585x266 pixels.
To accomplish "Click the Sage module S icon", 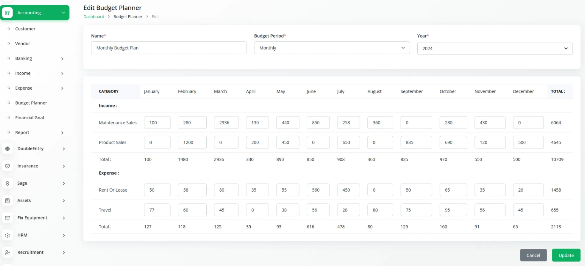I will 7,183.
